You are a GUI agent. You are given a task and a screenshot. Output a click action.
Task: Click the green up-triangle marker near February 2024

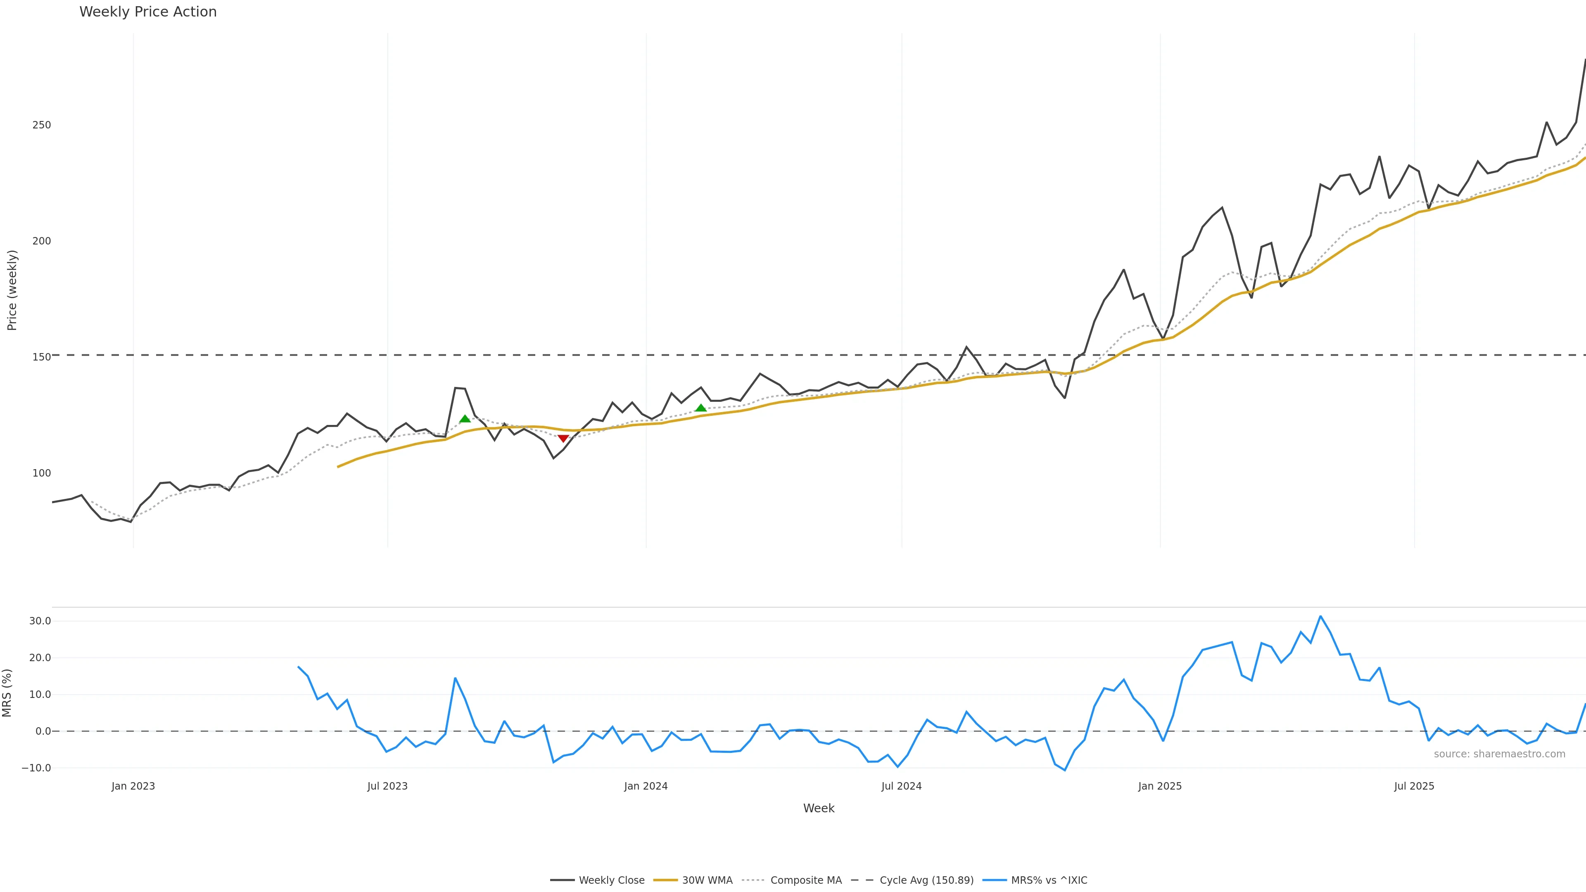click(700, 408)
